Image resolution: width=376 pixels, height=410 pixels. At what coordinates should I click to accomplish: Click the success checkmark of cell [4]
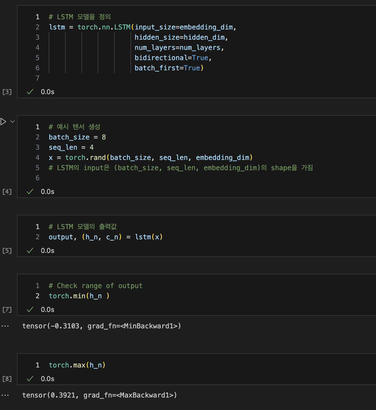(30, 192)
